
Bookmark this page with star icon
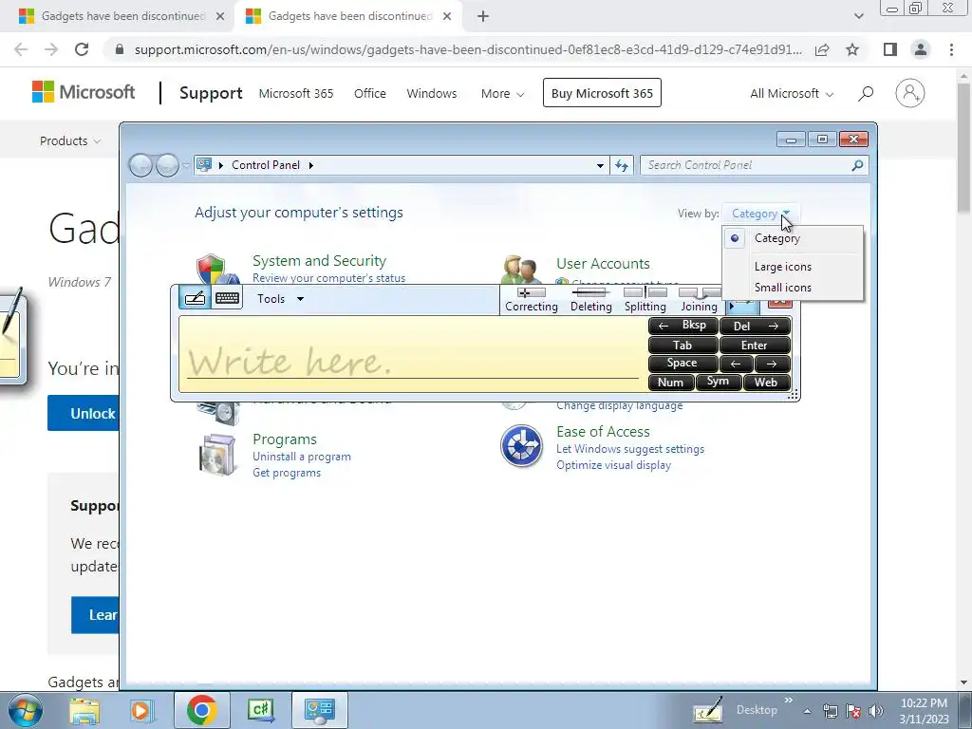852,49
